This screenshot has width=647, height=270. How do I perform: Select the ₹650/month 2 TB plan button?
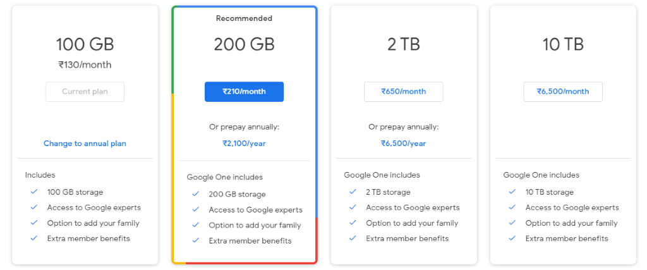[x=403, y=92]
